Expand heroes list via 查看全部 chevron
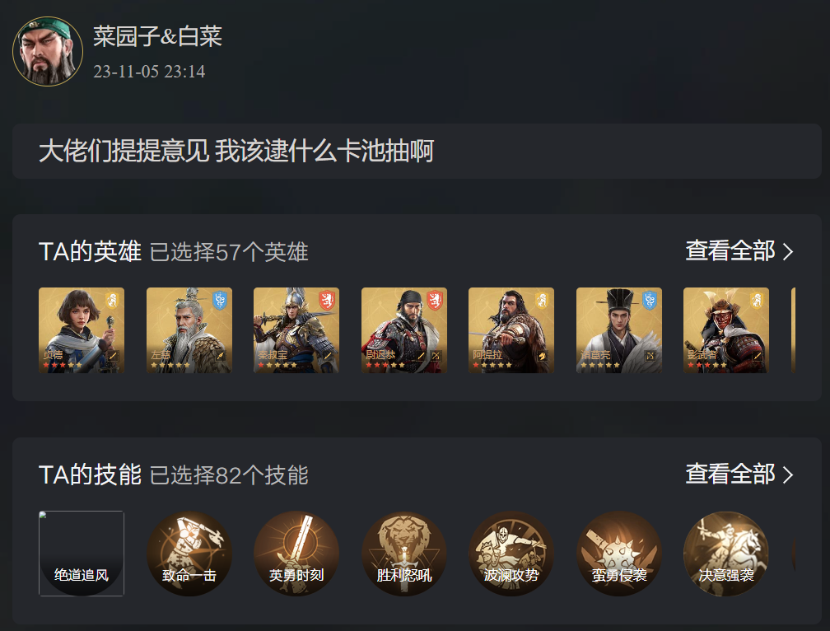 pyautogui.click(x=739, y=251)
